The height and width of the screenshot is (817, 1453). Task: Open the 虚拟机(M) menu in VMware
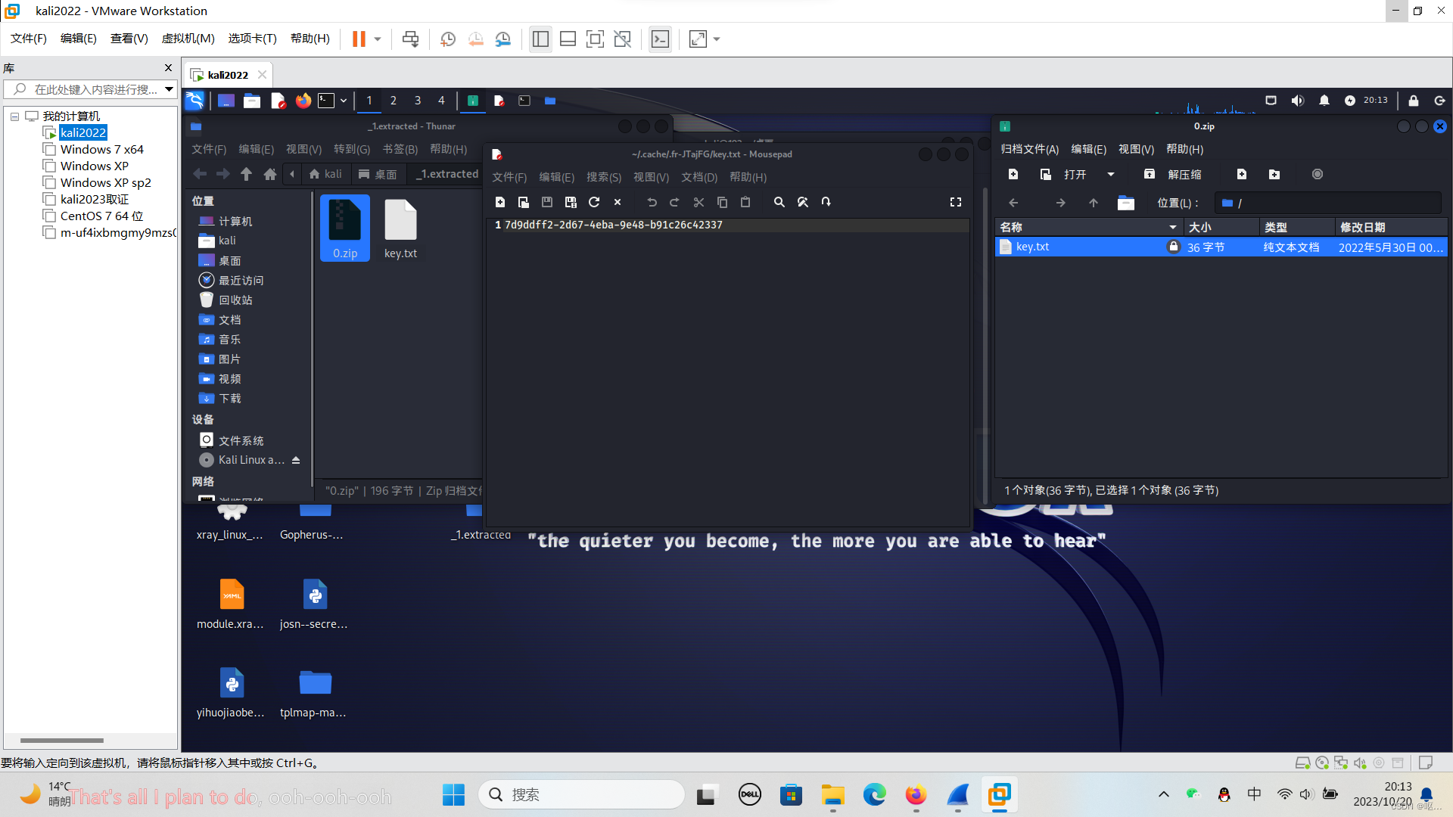pos(188,39)
